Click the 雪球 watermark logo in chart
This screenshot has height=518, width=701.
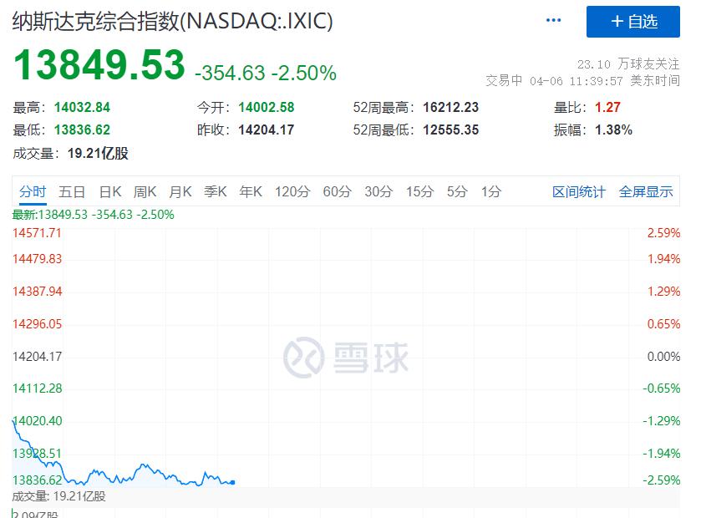[x=346, y=357]
